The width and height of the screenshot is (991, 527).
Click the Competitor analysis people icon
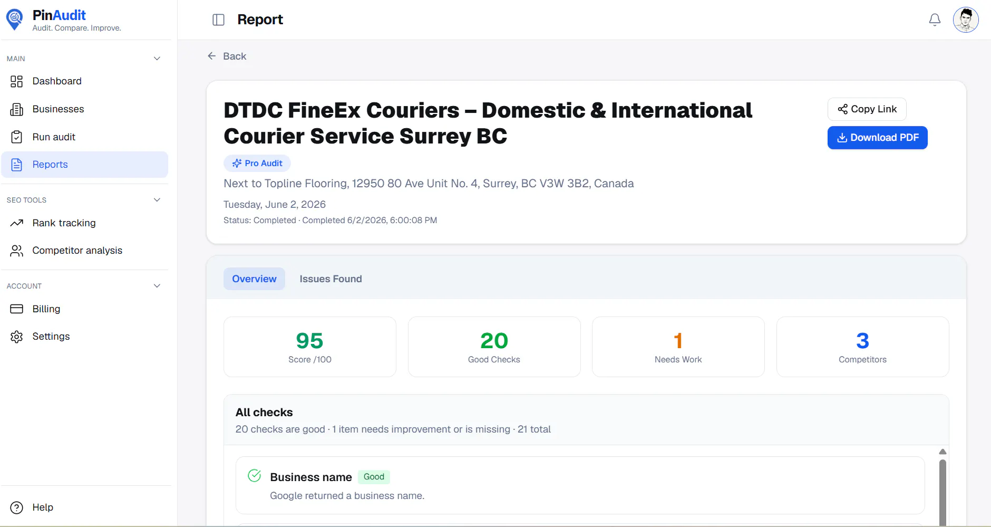pos(17,251)
